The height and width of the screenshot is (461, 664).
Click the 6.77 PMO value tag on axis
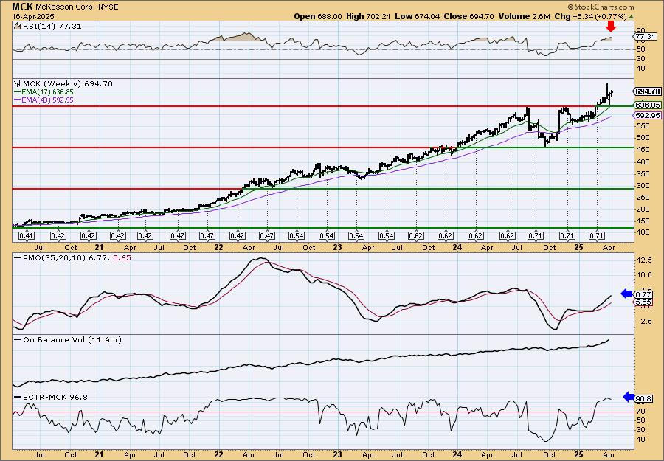(643, 294)
